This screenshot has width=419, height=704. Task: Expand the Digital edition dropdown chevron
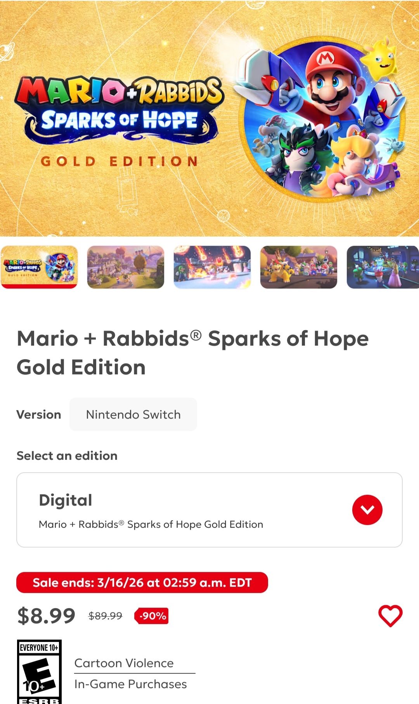(367, 510)
